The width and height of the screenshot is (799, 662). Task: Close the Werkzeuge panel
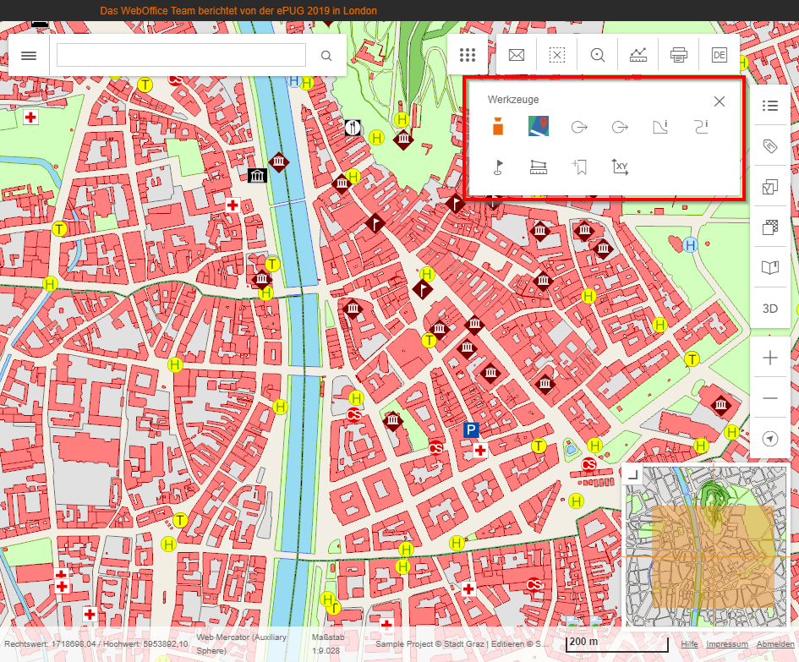[x=720, y=101]
